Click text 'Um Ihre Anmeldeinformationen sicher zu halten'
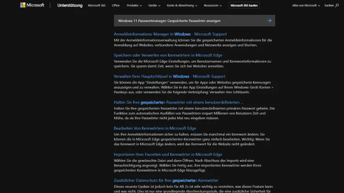 (x=151, y=134)
